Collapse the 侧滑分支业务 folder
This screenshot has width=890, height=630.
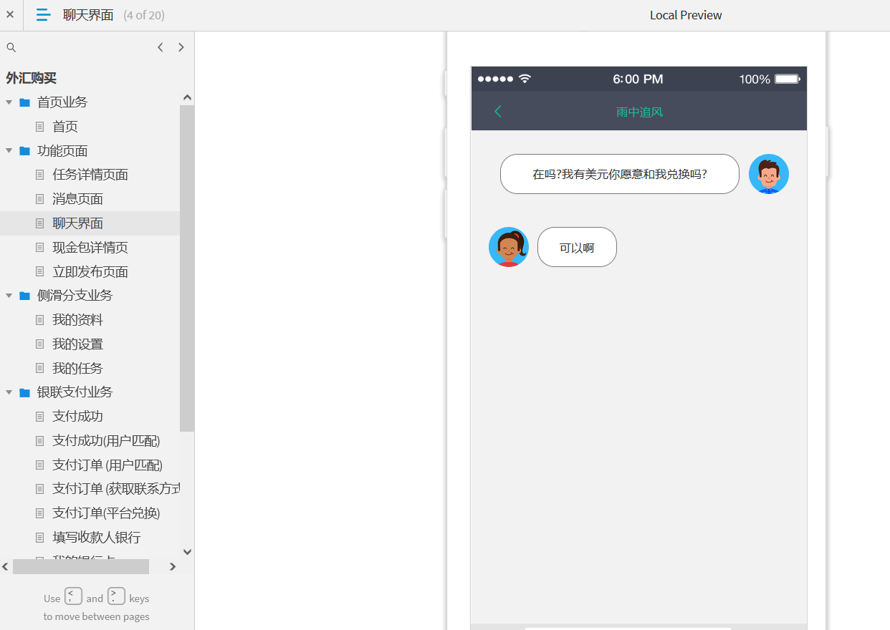coord(9,296)
